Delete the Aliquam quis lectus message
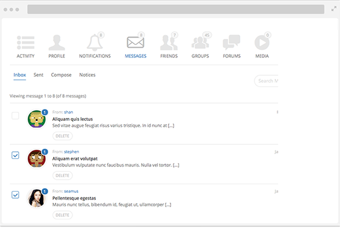Image resolution: width=340 pixels, height=228 pixels. coord(62,136)
